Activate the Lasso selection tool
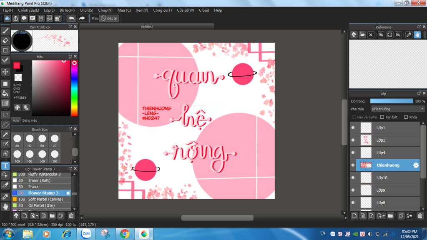This screenshot has width=427, height=240. (x=5, y=125)
